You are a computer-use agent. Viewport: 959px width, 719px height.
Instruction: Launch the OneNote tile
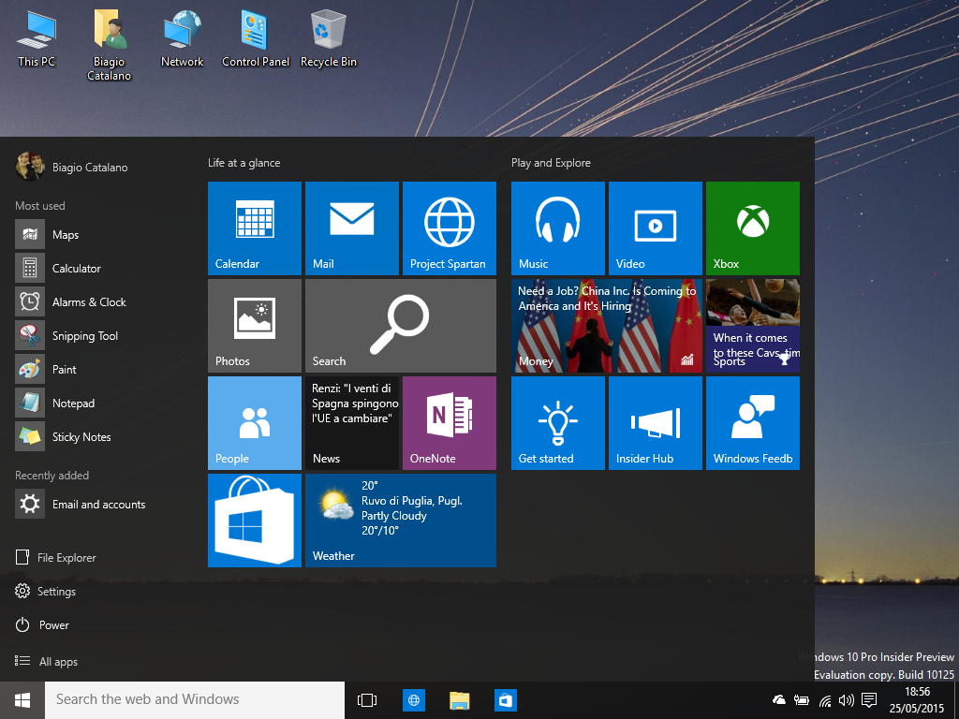coord(449,422)
